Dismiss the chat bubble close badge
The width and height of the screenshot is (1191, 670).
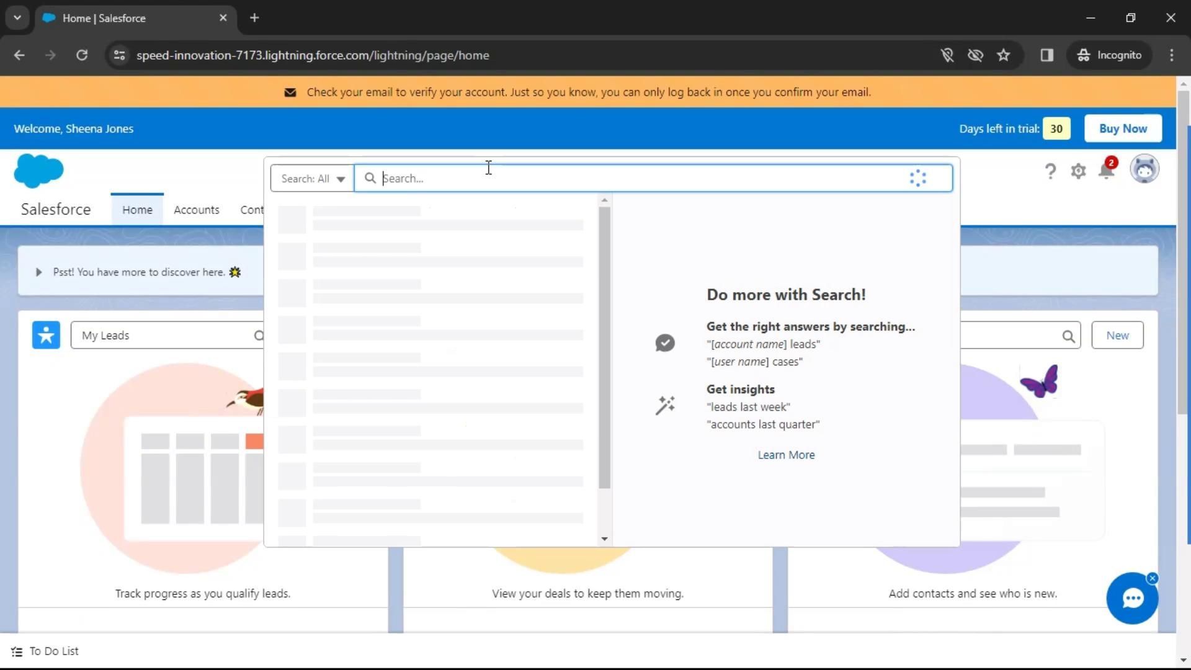(1153, 578)
